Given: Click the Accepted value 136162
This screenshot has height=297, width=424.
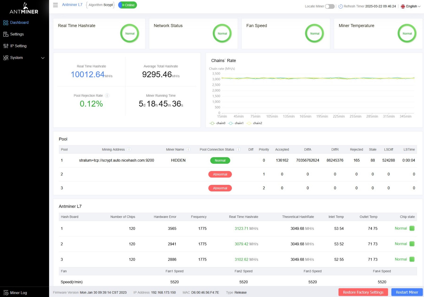Looking at the screenshot, I should [x=282, y=160].
